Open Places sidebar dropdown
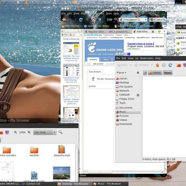 click(121, 73)
